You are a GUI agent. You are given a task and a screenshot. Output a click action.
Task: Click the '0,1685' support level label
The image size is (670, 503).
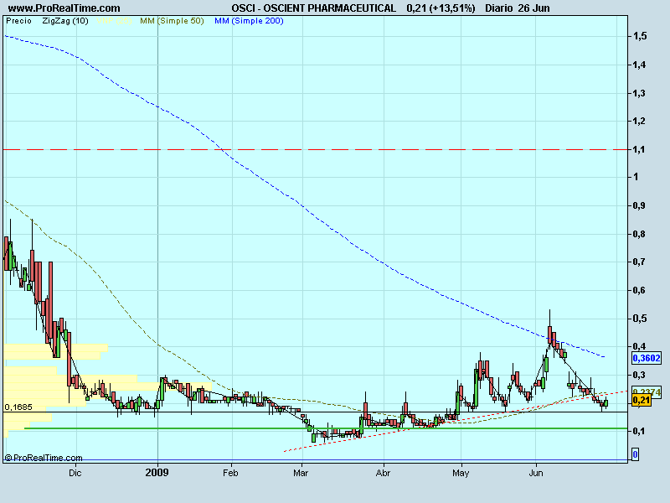click(x=18, y=407)
